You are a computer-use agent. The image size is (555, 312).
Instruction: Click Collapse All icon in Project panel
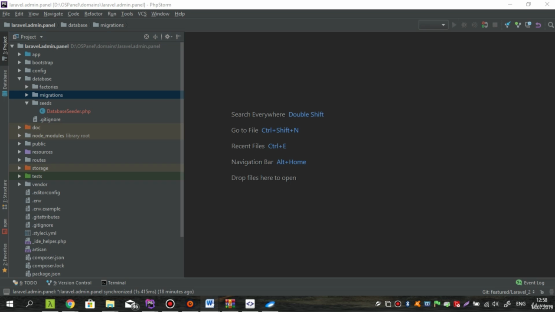point(155,37)
